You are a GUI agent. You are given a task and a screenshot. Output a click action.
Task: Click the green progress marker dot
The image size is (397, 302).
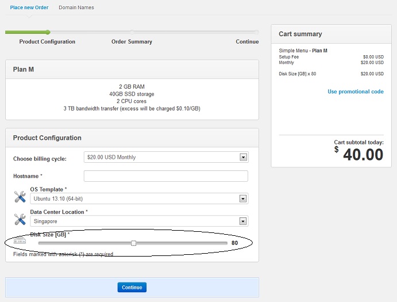[48, 32]
